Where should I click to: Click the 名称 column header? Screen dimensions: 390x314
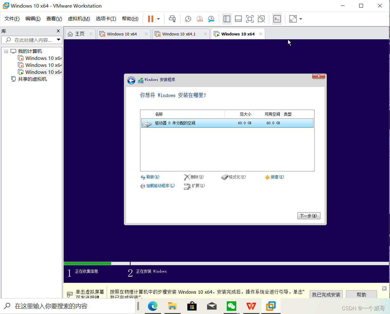point(189,114)
